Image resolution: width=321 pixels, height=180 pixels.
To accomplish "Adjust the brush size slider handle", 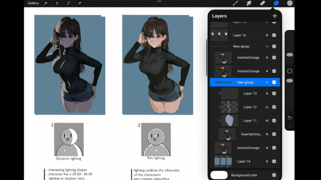I will pos(289,55).
